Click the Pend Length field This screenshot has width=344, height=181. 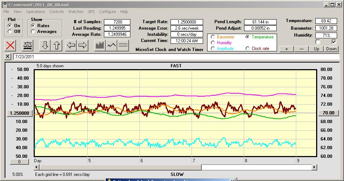[x=260, y=22]
